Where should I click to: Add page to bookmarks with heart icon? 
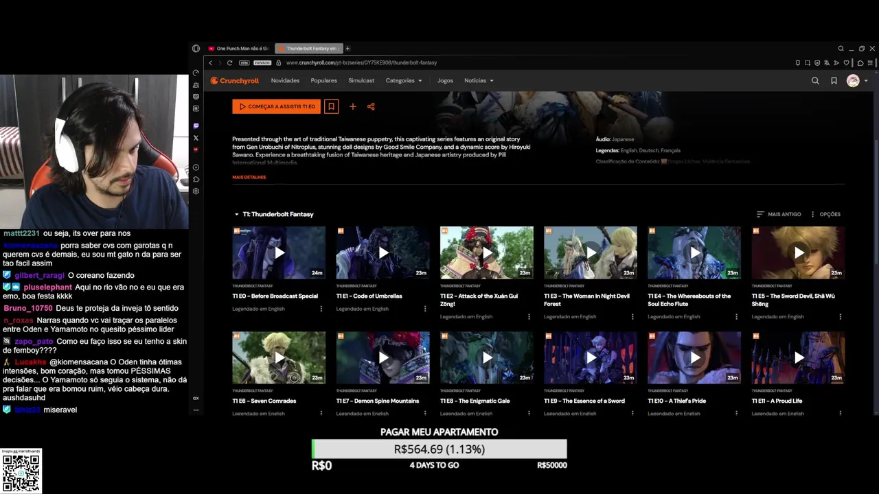(846, 62)
